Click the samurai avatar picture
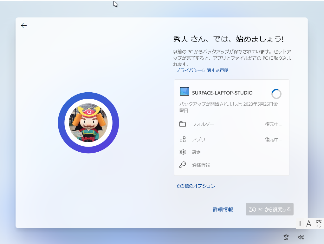 [x=88, y=123]
